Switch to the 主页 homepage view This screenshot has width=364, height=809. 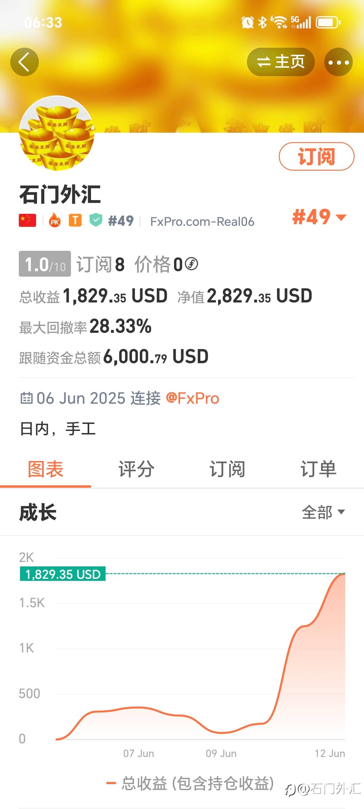click(x=281, y=62)
